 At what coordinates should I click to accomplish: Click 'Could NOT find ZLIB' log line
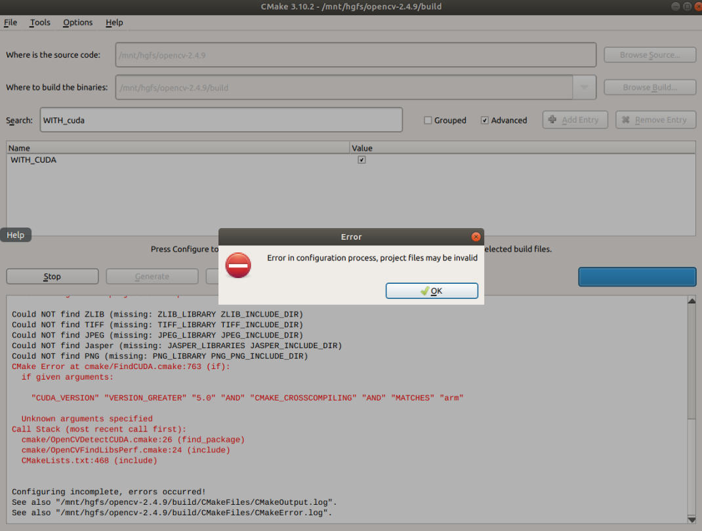coord(157,314)
